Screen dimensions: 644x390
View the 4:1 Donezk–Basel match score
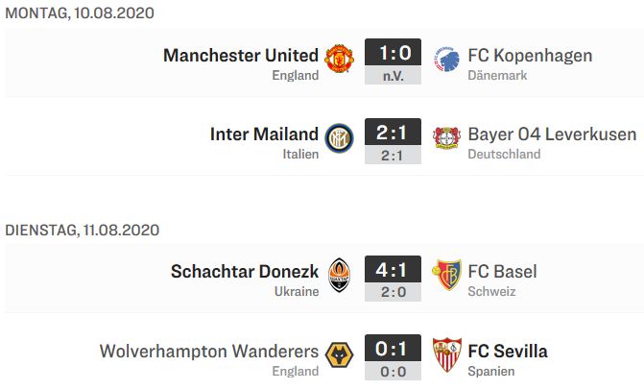[394, 279]
